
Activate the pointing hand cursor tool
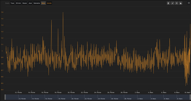coord(181,3)
